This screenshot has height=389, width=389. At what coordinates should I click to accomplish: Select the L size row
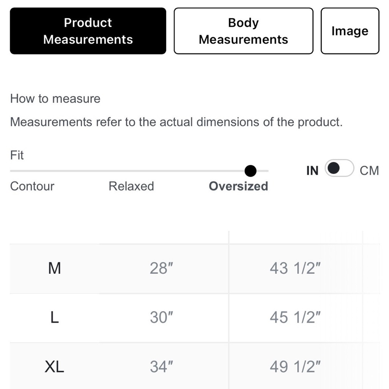coord(54,318)
